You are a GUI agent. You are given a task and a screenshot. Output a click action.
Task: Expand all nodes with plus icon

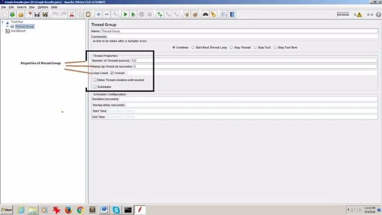pos(98,14)
